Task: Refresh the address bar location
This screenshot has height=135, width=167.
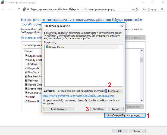Action: (x=137, y=10)
